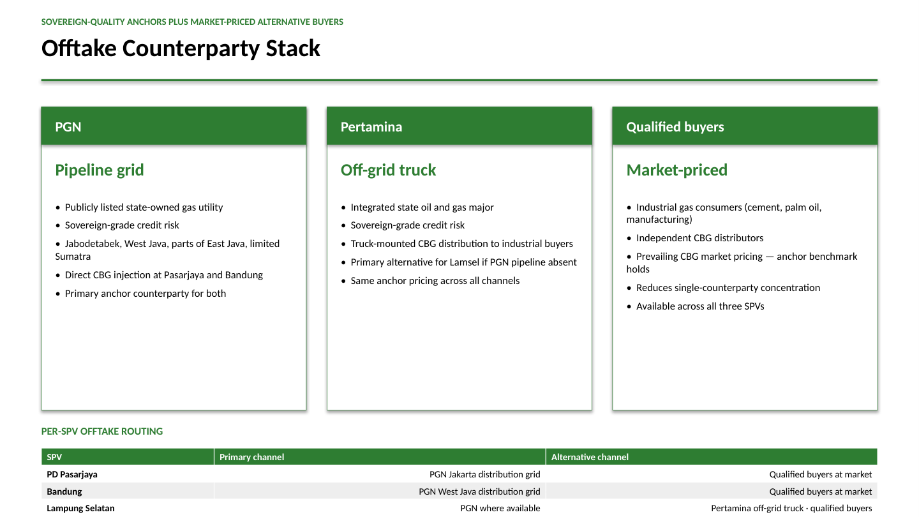Click the 'Sovereign-grade credit risk' bullet in the PGN card
This screenshot has height=517, width=919.
(117, 225)
